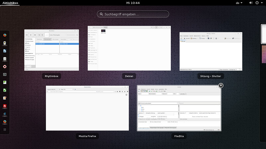Close the FileZilla window preview
Screen dimensions: 266x149
[x=221, y=85]
